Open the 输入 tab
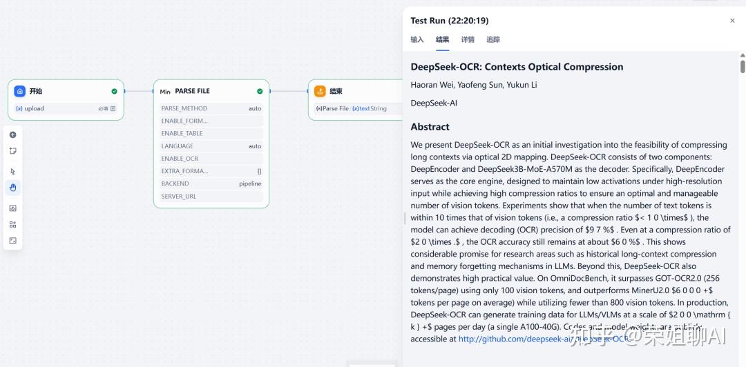 click(x=417, y=40)
